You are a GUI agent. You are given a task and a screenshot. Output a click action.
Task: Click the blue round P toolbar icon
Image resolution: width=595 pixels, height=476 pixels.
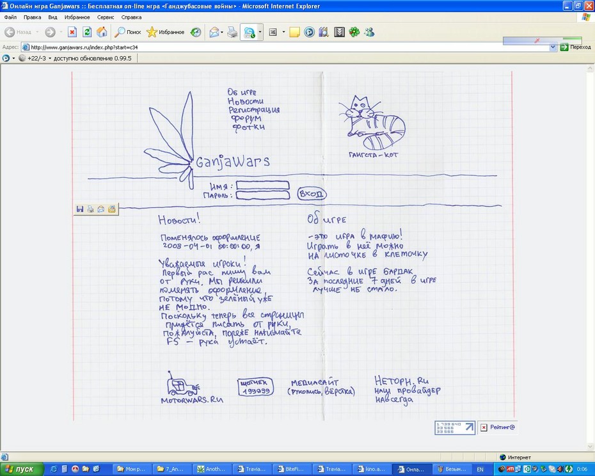tap(309, 32)
